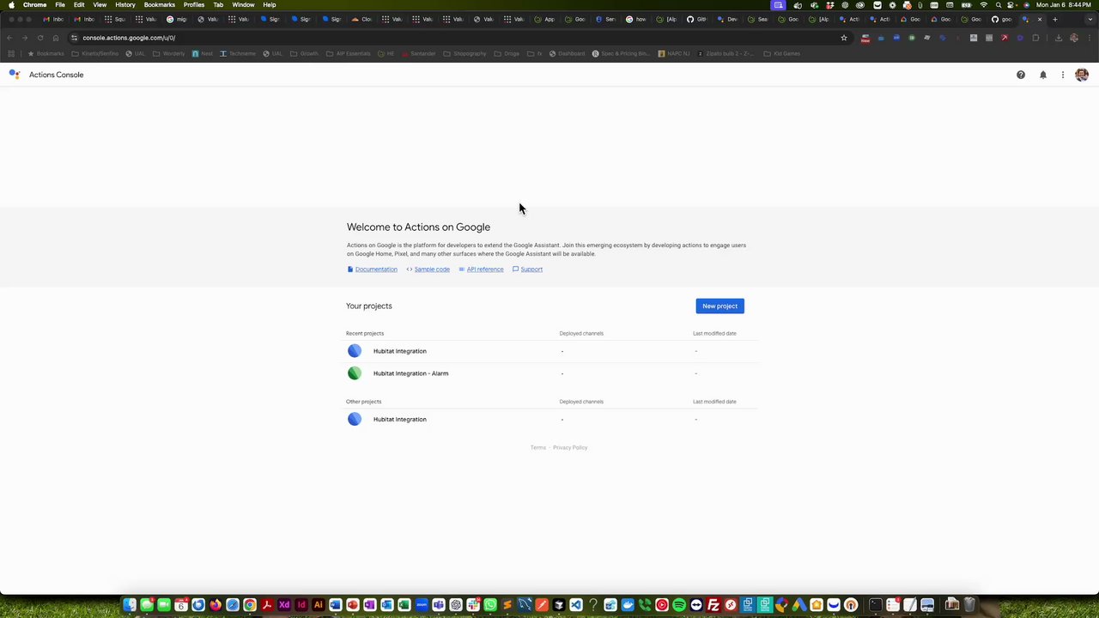Close the active Actions Console tab
The height and width of the screenshot is (618, 1099).
[x=1040, y=19]
